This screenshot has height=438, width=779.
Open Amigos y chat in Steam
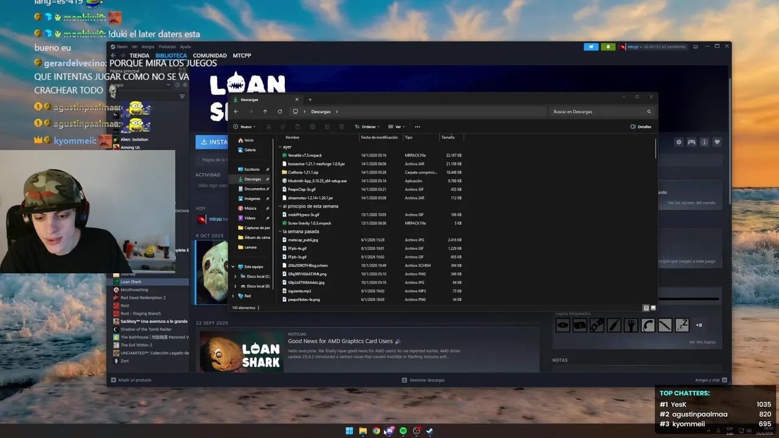coord(710,380)
